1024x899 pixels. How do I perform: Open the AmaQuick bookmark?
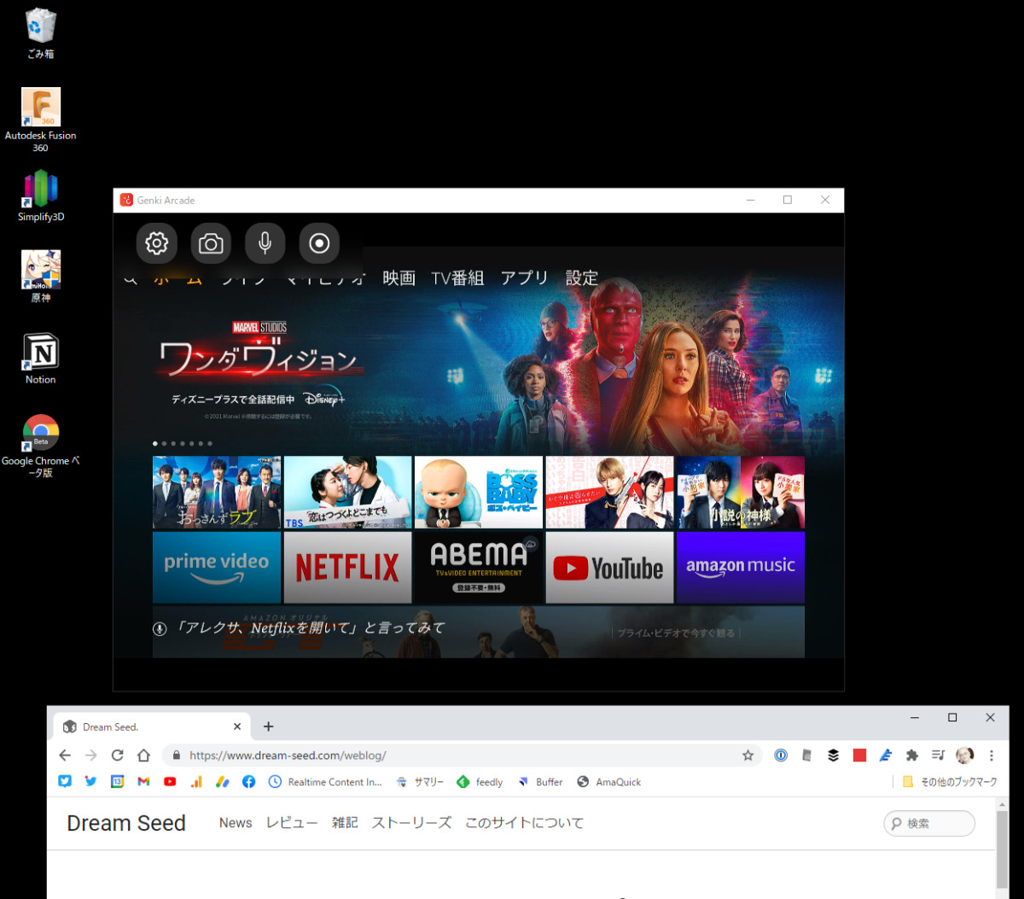pos(609,782)
